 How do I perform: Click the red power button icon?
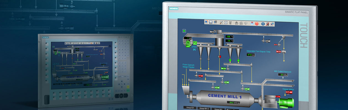click(257, 24)
